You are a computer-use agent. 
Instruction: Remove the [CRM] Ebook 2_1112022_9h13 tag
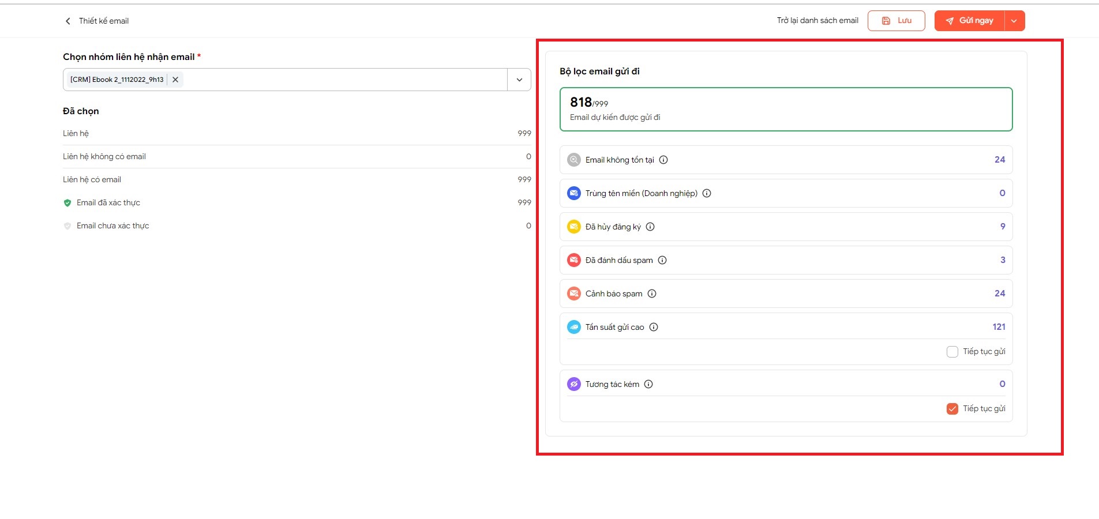175,80
